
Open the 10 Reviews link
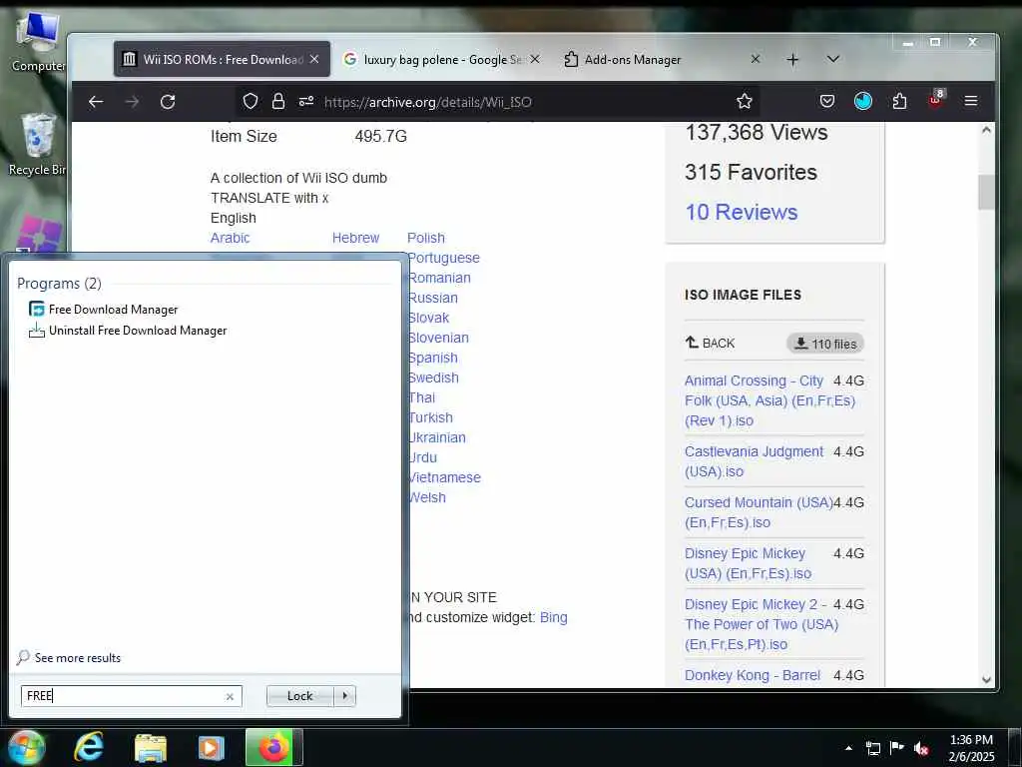click(x=742, y=212)
